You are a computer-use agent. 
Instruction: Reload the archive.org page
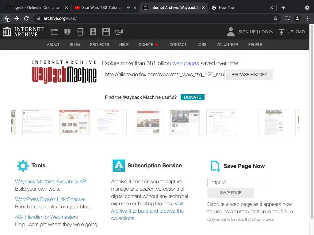26,19
